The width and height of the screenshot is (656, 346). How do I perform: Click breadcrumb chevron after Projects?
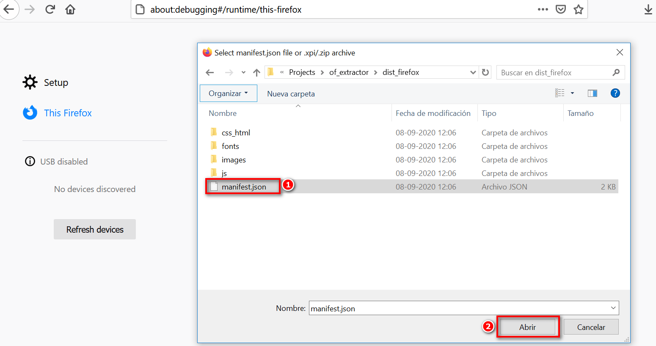click(x=322, y=72)
